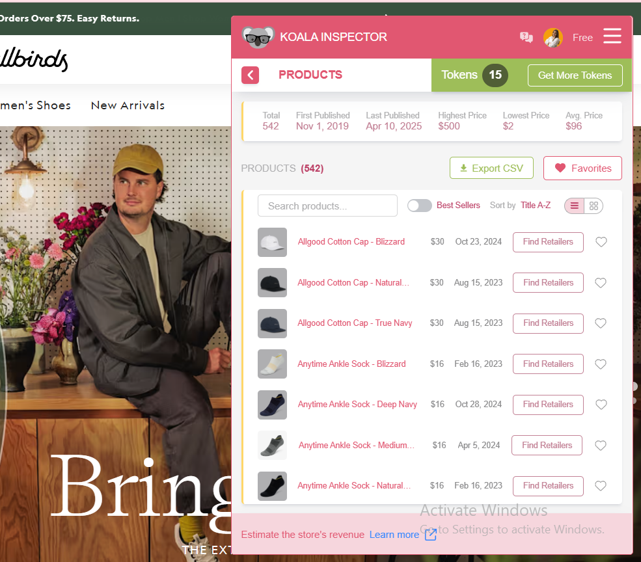Click the Oct 23, 2024 publish date
641x562 pixels.
pos(478,242)
